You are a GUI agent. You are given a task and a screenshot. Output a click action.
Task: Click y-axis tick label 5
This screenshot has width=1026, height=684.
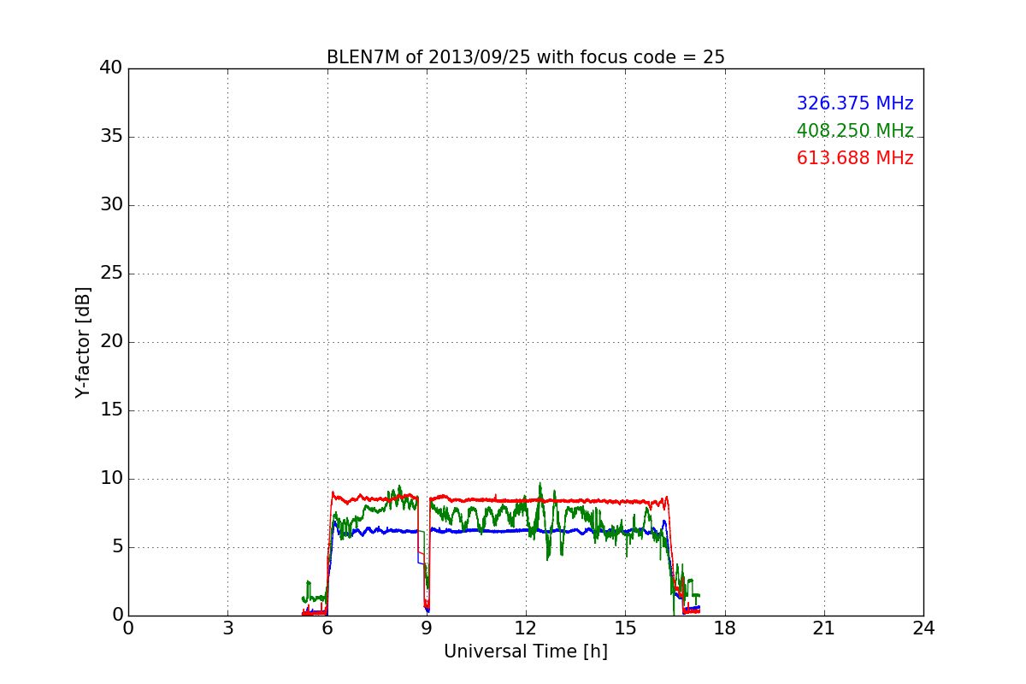pyautogui.click(x=117, y=547)
